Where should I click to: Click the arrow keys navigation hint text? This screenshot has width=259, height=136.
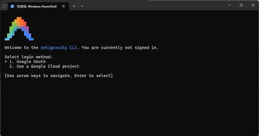[59, 76]
